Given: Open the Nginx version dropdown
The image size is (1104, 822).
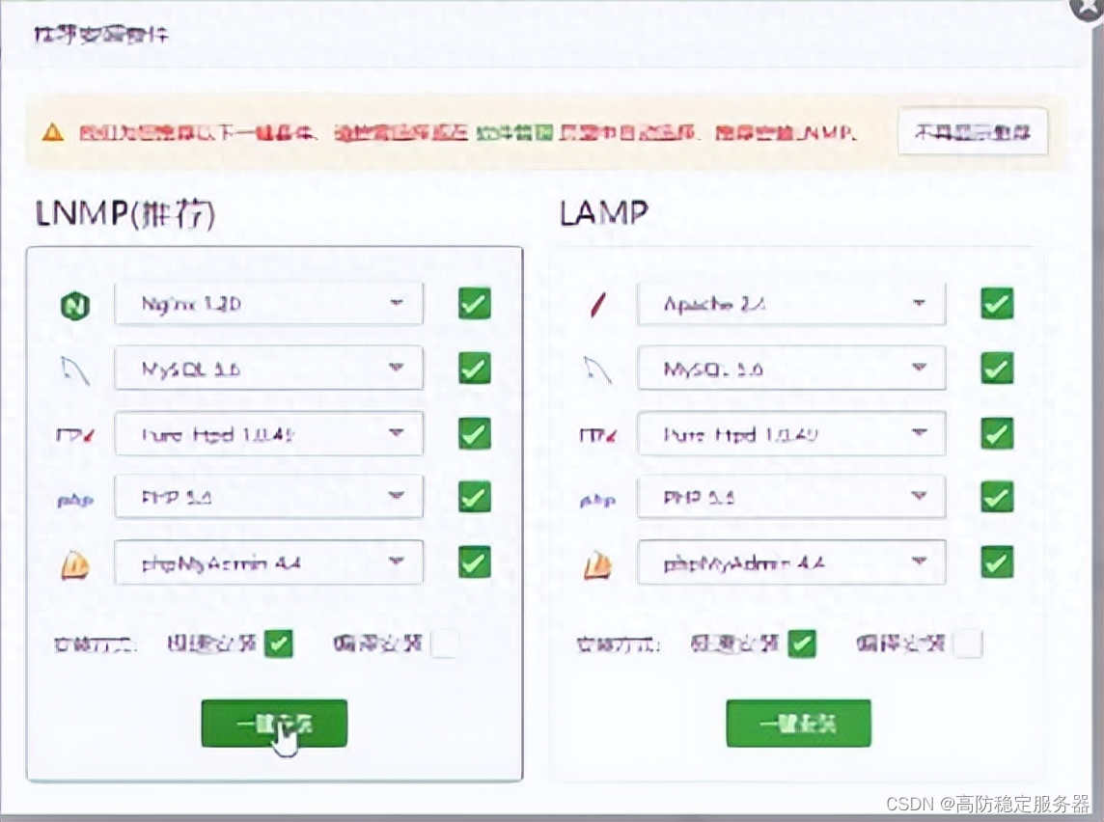Looking at the screenshot, I should (x=269, y=303).
